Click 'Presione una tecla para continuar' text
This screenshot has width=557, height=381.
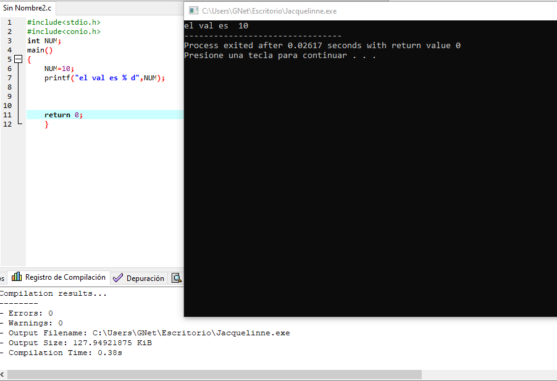(280, 56)
